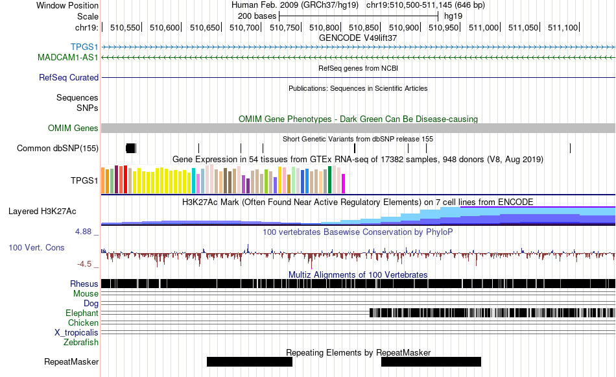This screenshot has width=616, height=377.
Task: Click the first RepeatMasker block under 510,700
Action: 250,361
